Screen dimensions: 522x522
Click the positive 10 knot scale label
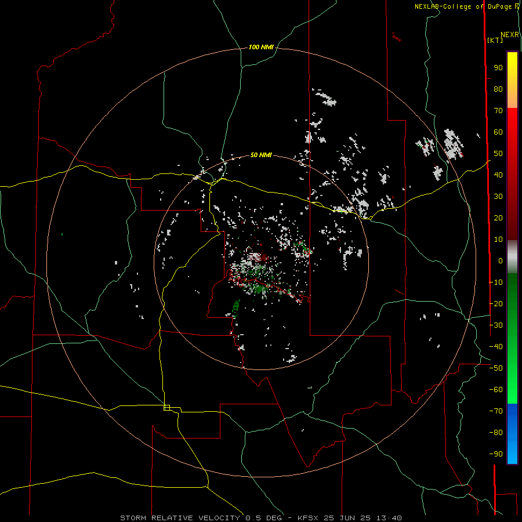[498, 240]
